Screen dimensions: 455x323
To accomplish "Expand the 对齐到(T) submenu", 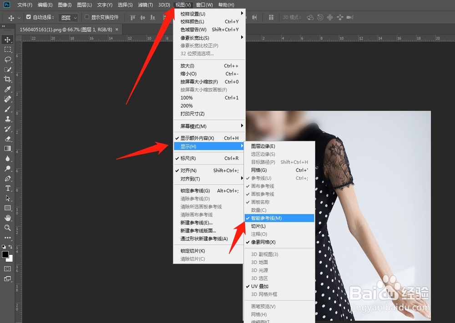I will (209, 179).
